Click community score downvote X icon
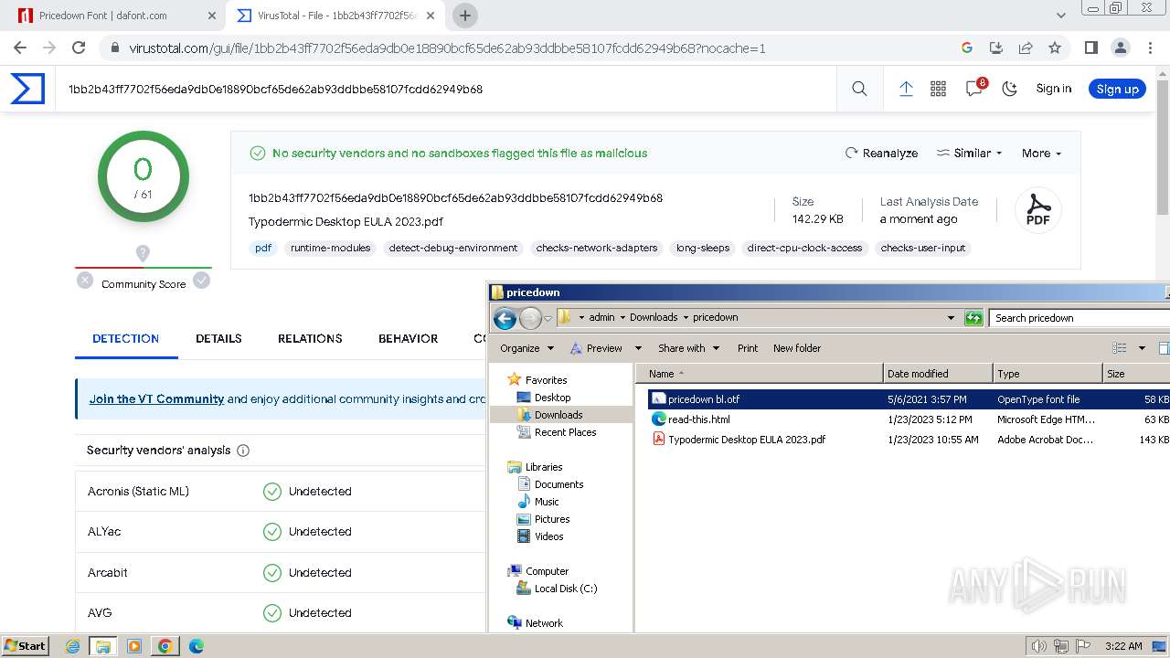Viewport: 1170px width, 658px height. [85, 281]
